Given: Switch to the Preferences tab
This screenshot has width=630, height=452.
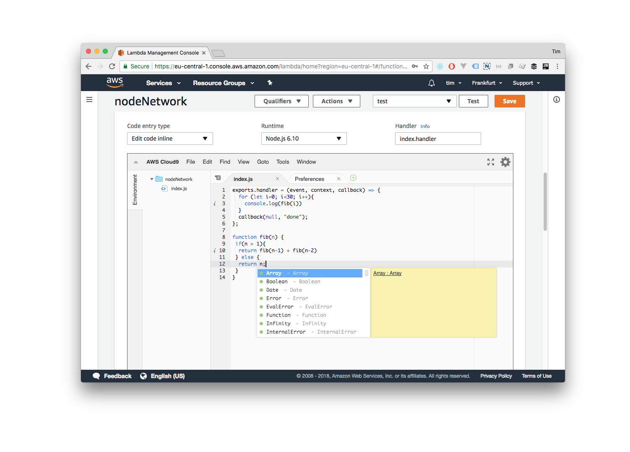Looking at the screenshot, I should tap(310, 179).
